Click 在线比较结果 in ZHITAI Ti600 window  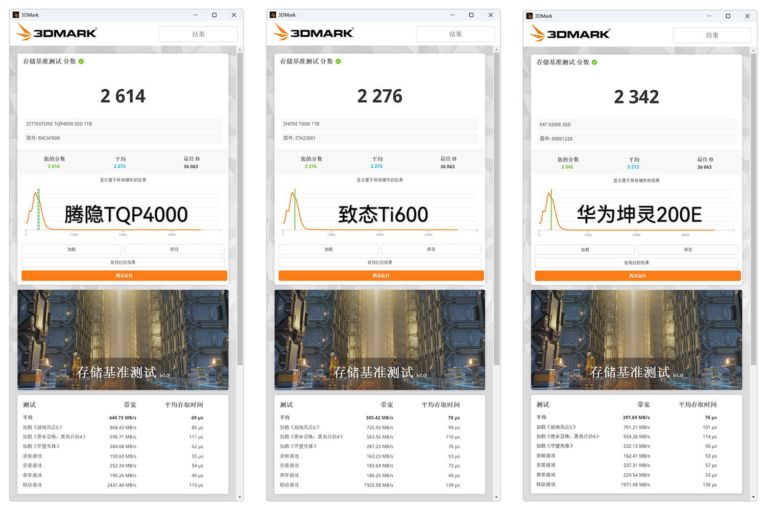click(380, 262)
